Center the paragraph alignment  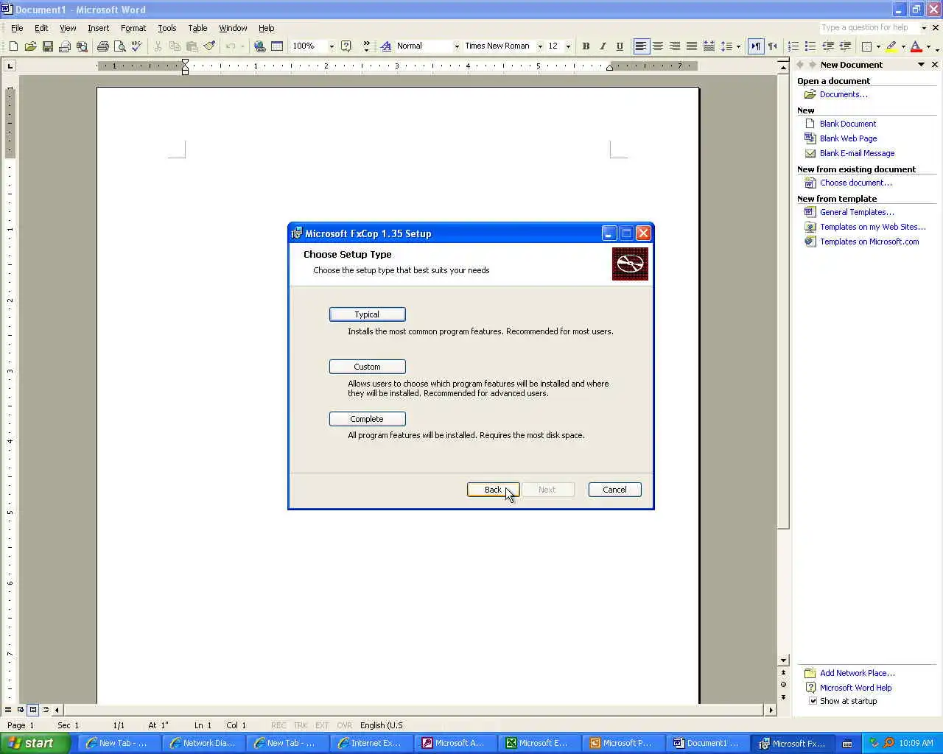(658, 46)
